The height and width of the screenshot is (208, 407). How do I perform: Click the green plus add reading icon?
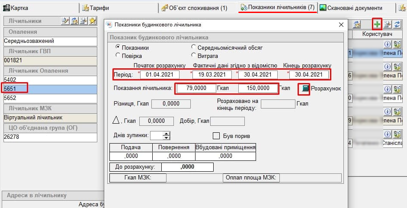(377, 24)
